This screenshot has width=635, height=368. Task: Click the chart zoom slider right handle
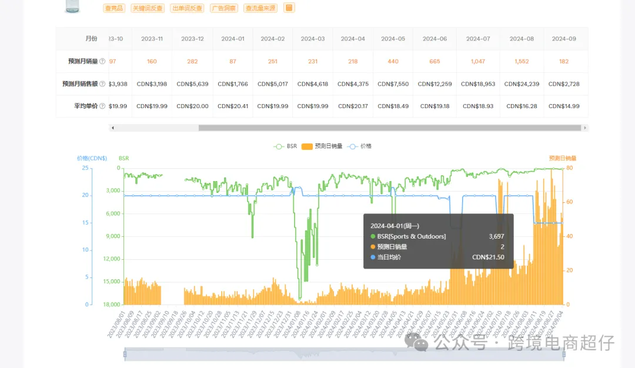[x=563, y=354]
